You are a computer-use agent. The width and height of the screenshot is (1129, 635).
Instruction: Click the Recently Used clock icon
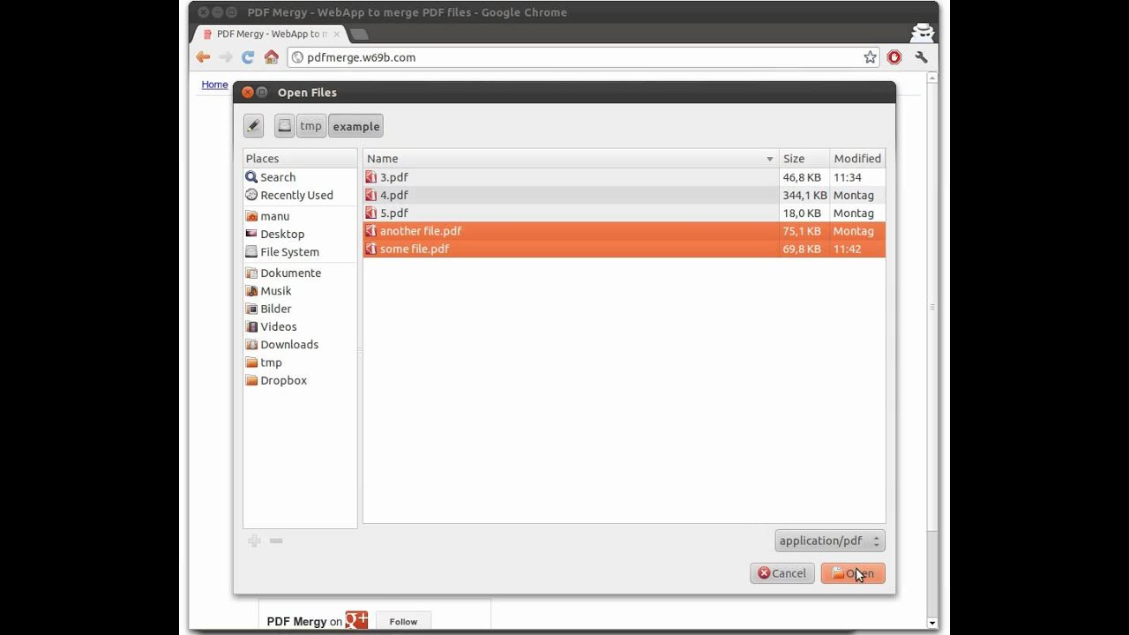coord(251,195)
